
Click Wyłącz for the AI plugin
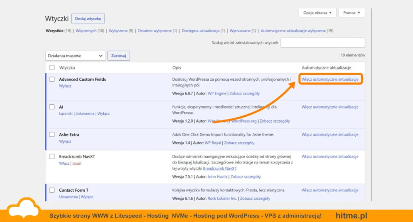pos(104,114)
